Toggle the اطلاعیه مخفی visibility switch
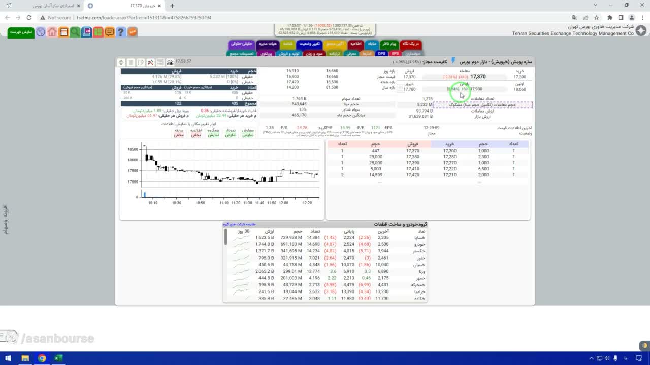Image resolution: width=650 pixels, height=365 pixels. tap(197, 133)
